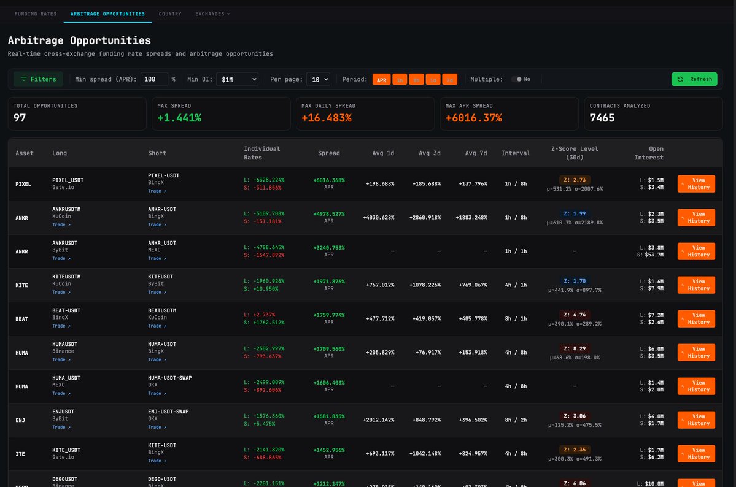Click the Contracts Analyzed 7465 card
Image resolution: width=736 pixels, height=487 pixels.
(x=653, y=113)
